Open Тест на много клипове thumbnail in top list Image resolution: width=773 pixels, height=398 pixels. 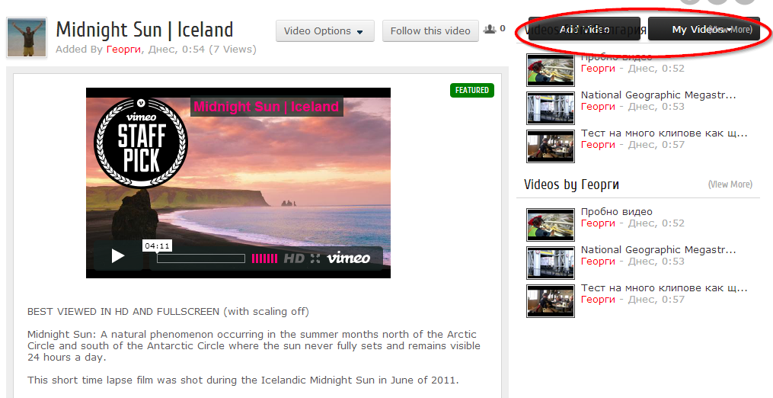point(550,146)
